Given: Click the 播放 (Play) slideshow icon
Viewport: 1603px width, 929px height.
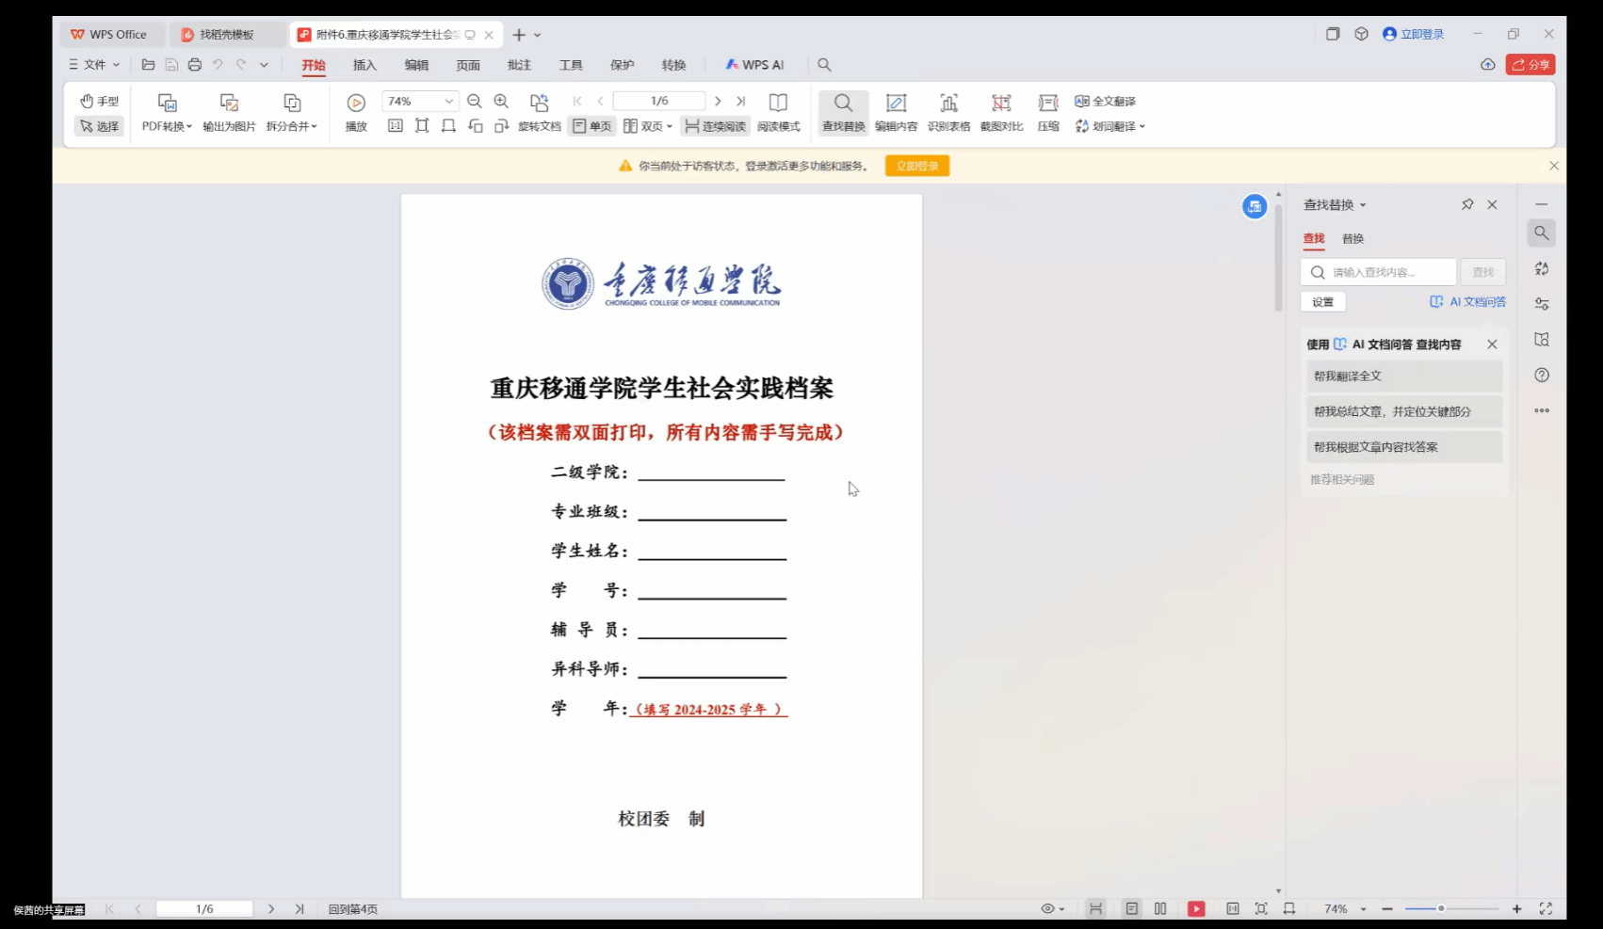Looking at the screenshot, I should click(x=356, y=104).
